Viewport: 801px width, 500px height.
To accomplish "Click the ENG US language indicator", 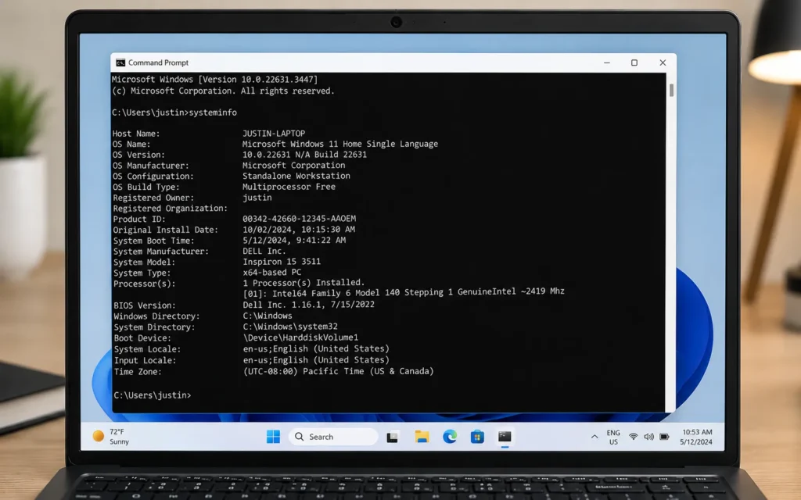I will (613, 437).
